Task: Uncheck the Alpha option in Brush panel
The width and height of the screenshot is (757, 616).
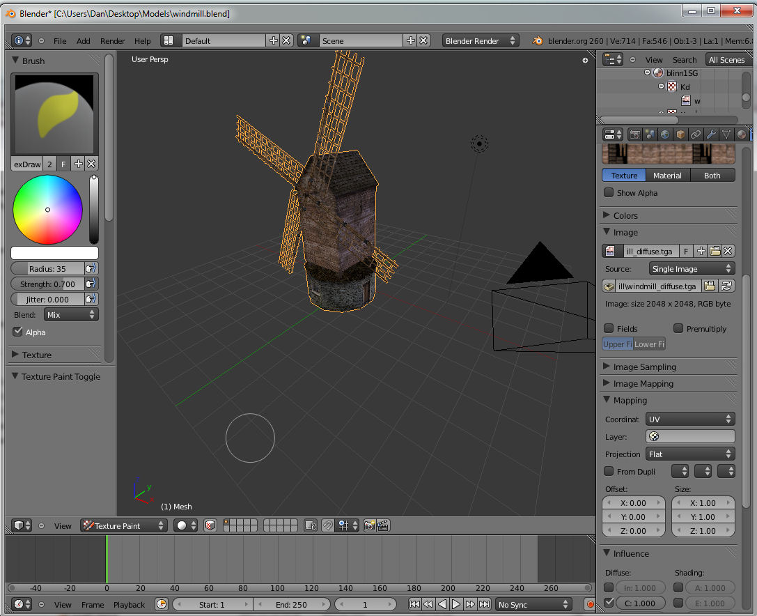Action: [x=17, y=332]
